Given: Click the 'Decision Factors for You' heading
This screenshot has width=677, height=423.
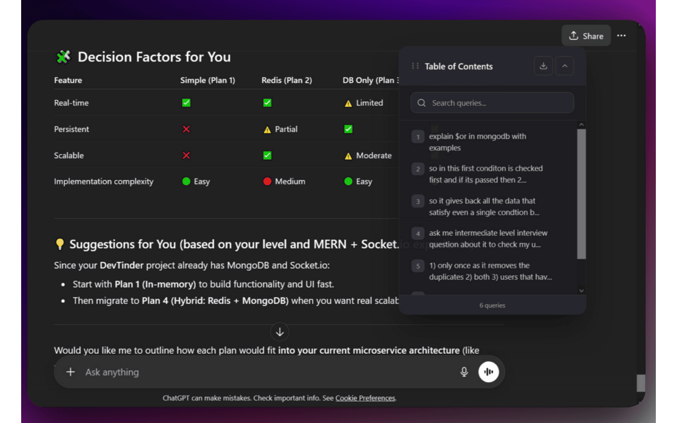Looking at the screenshot, I should click(154, 57).
